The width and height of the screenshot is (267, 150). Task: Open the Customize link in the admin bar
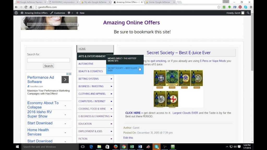point(58,13)
